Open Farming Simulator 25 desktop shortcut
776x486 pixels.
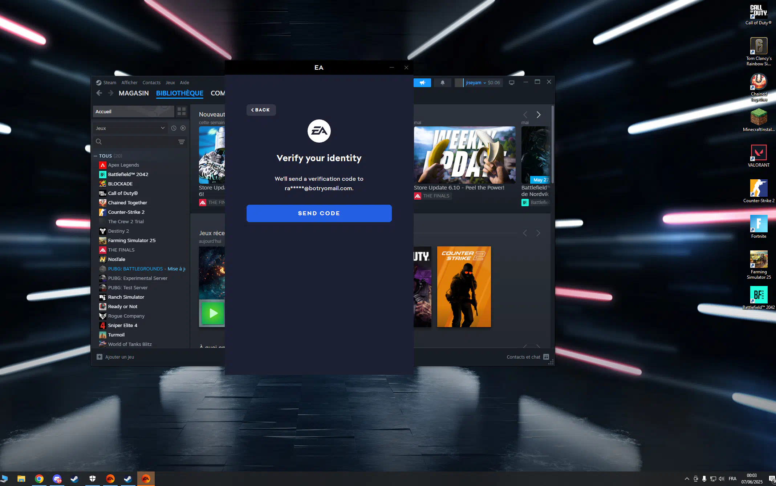pyautogui.click(x=759, y=265)
